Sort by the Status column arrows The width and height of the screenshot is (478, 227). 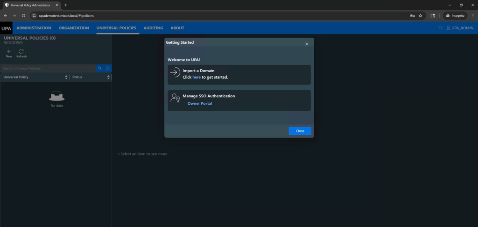108,77
